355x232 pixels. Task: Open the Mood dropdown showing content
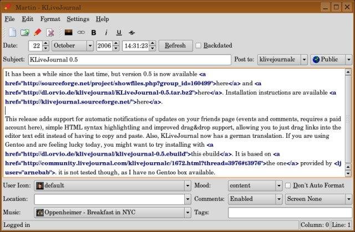255,185
